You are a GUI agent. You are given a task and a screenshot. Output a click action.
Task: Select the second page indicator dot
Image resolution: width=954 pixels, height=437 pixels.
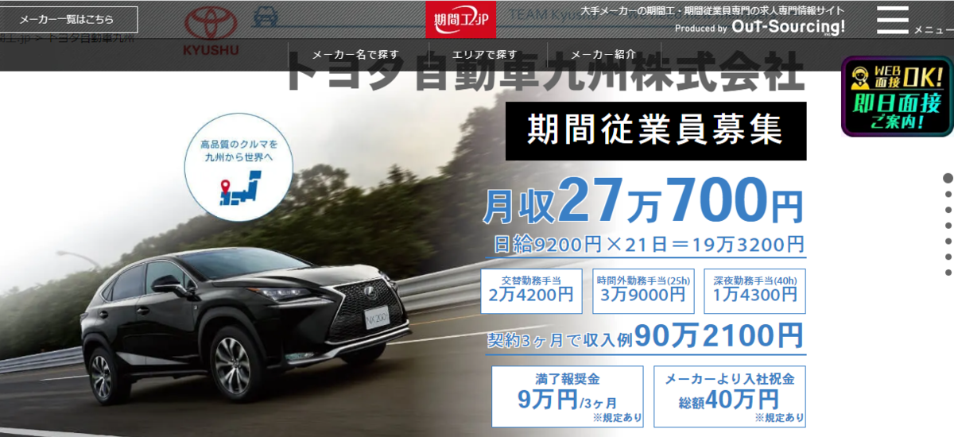pos(948,195)
